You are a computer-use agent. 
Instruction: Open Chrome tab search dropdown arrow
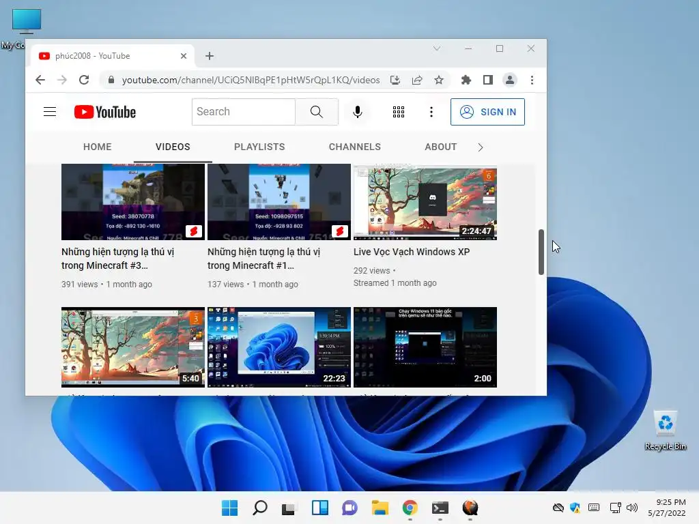click(x=437, y=48)
